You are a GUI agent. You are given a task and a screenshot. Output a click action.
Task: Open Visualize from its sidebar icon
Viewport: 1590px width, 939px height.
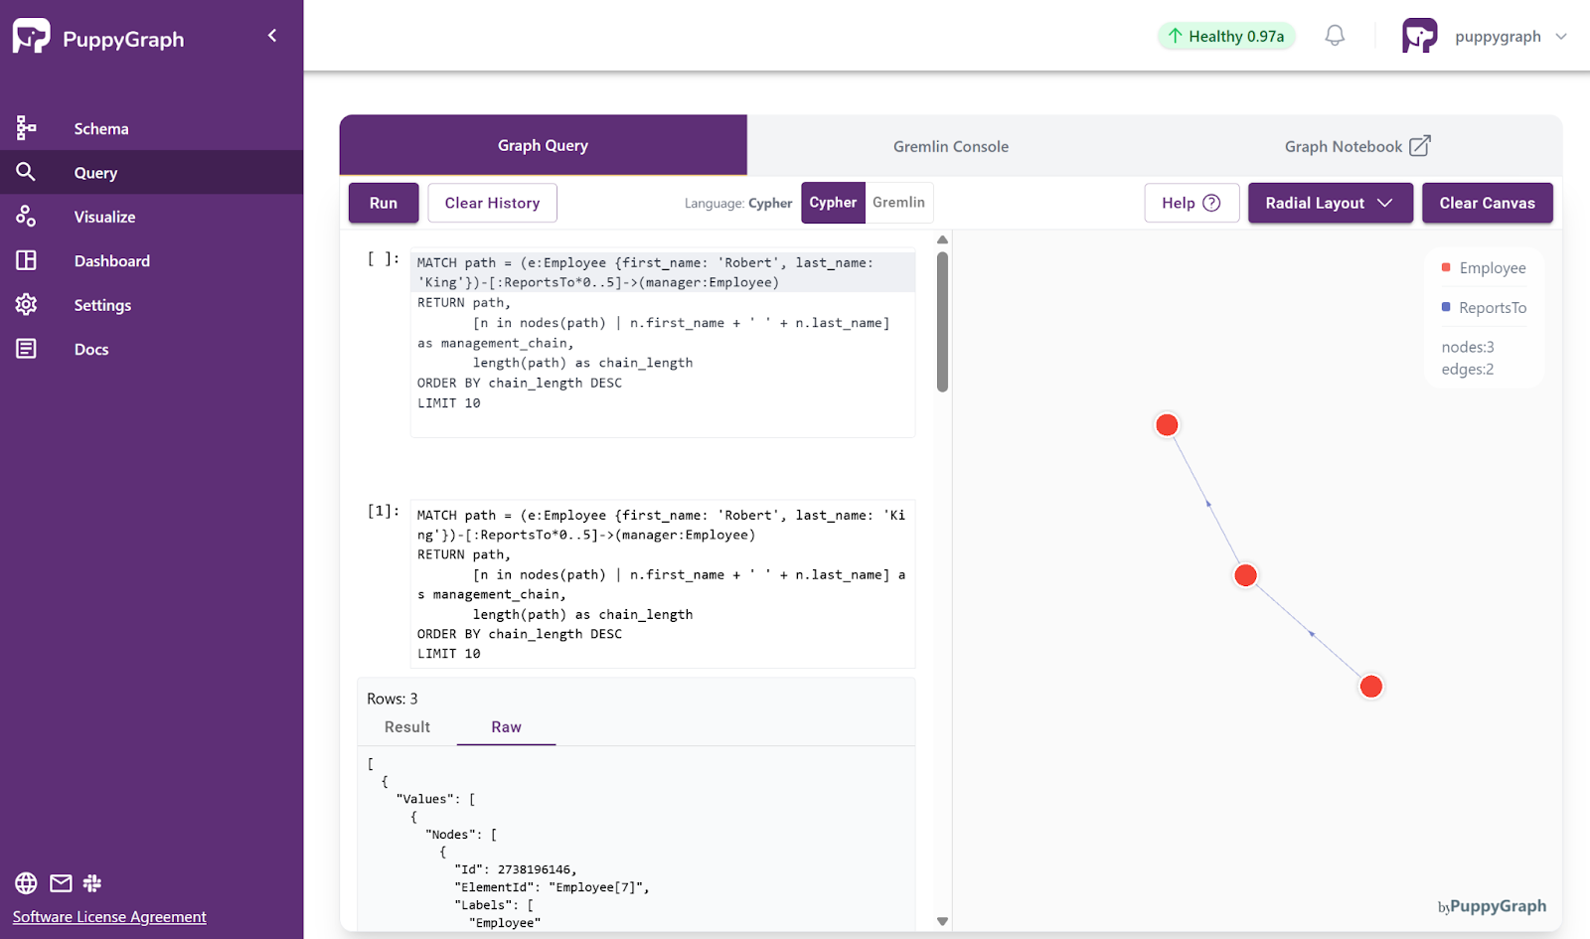[26, 216]
